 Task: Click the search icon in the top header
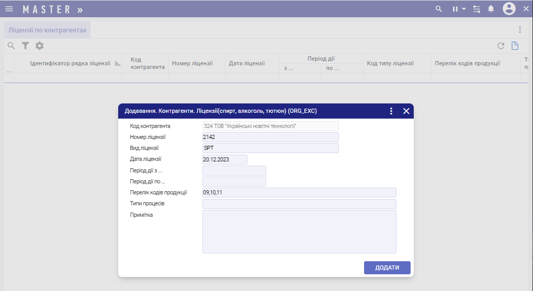click(x=439, y=9)
